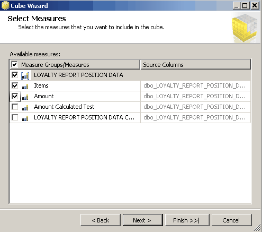
Task: Click the measure group icon beside LOYALTY REPORT POSITION DATA
Action: point(25,75)
